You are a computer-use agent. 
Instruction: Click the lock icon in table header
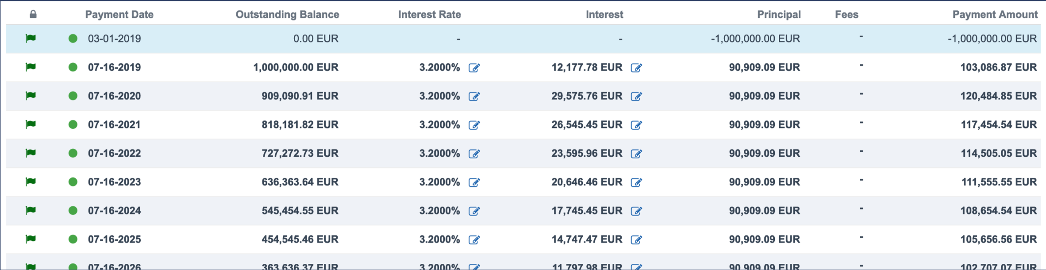[33, 15]
